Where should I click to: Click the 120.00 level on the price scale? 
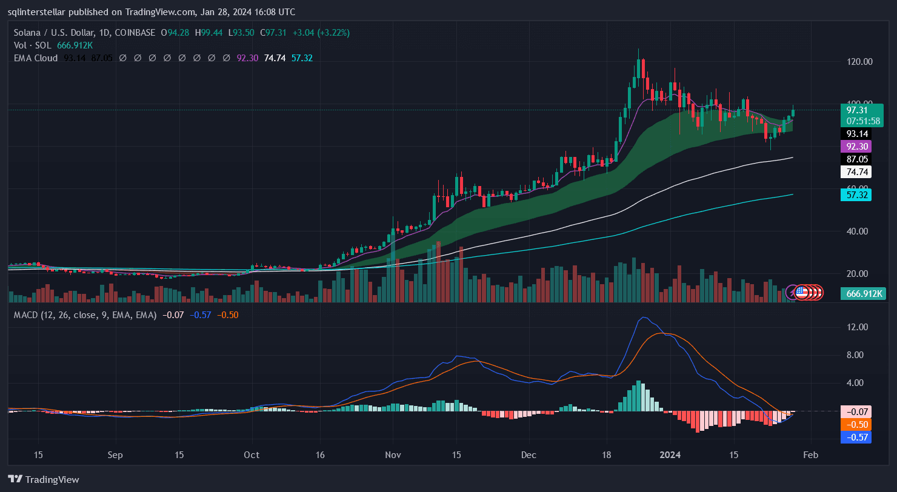pyautogui.click(x=859, y=62)
